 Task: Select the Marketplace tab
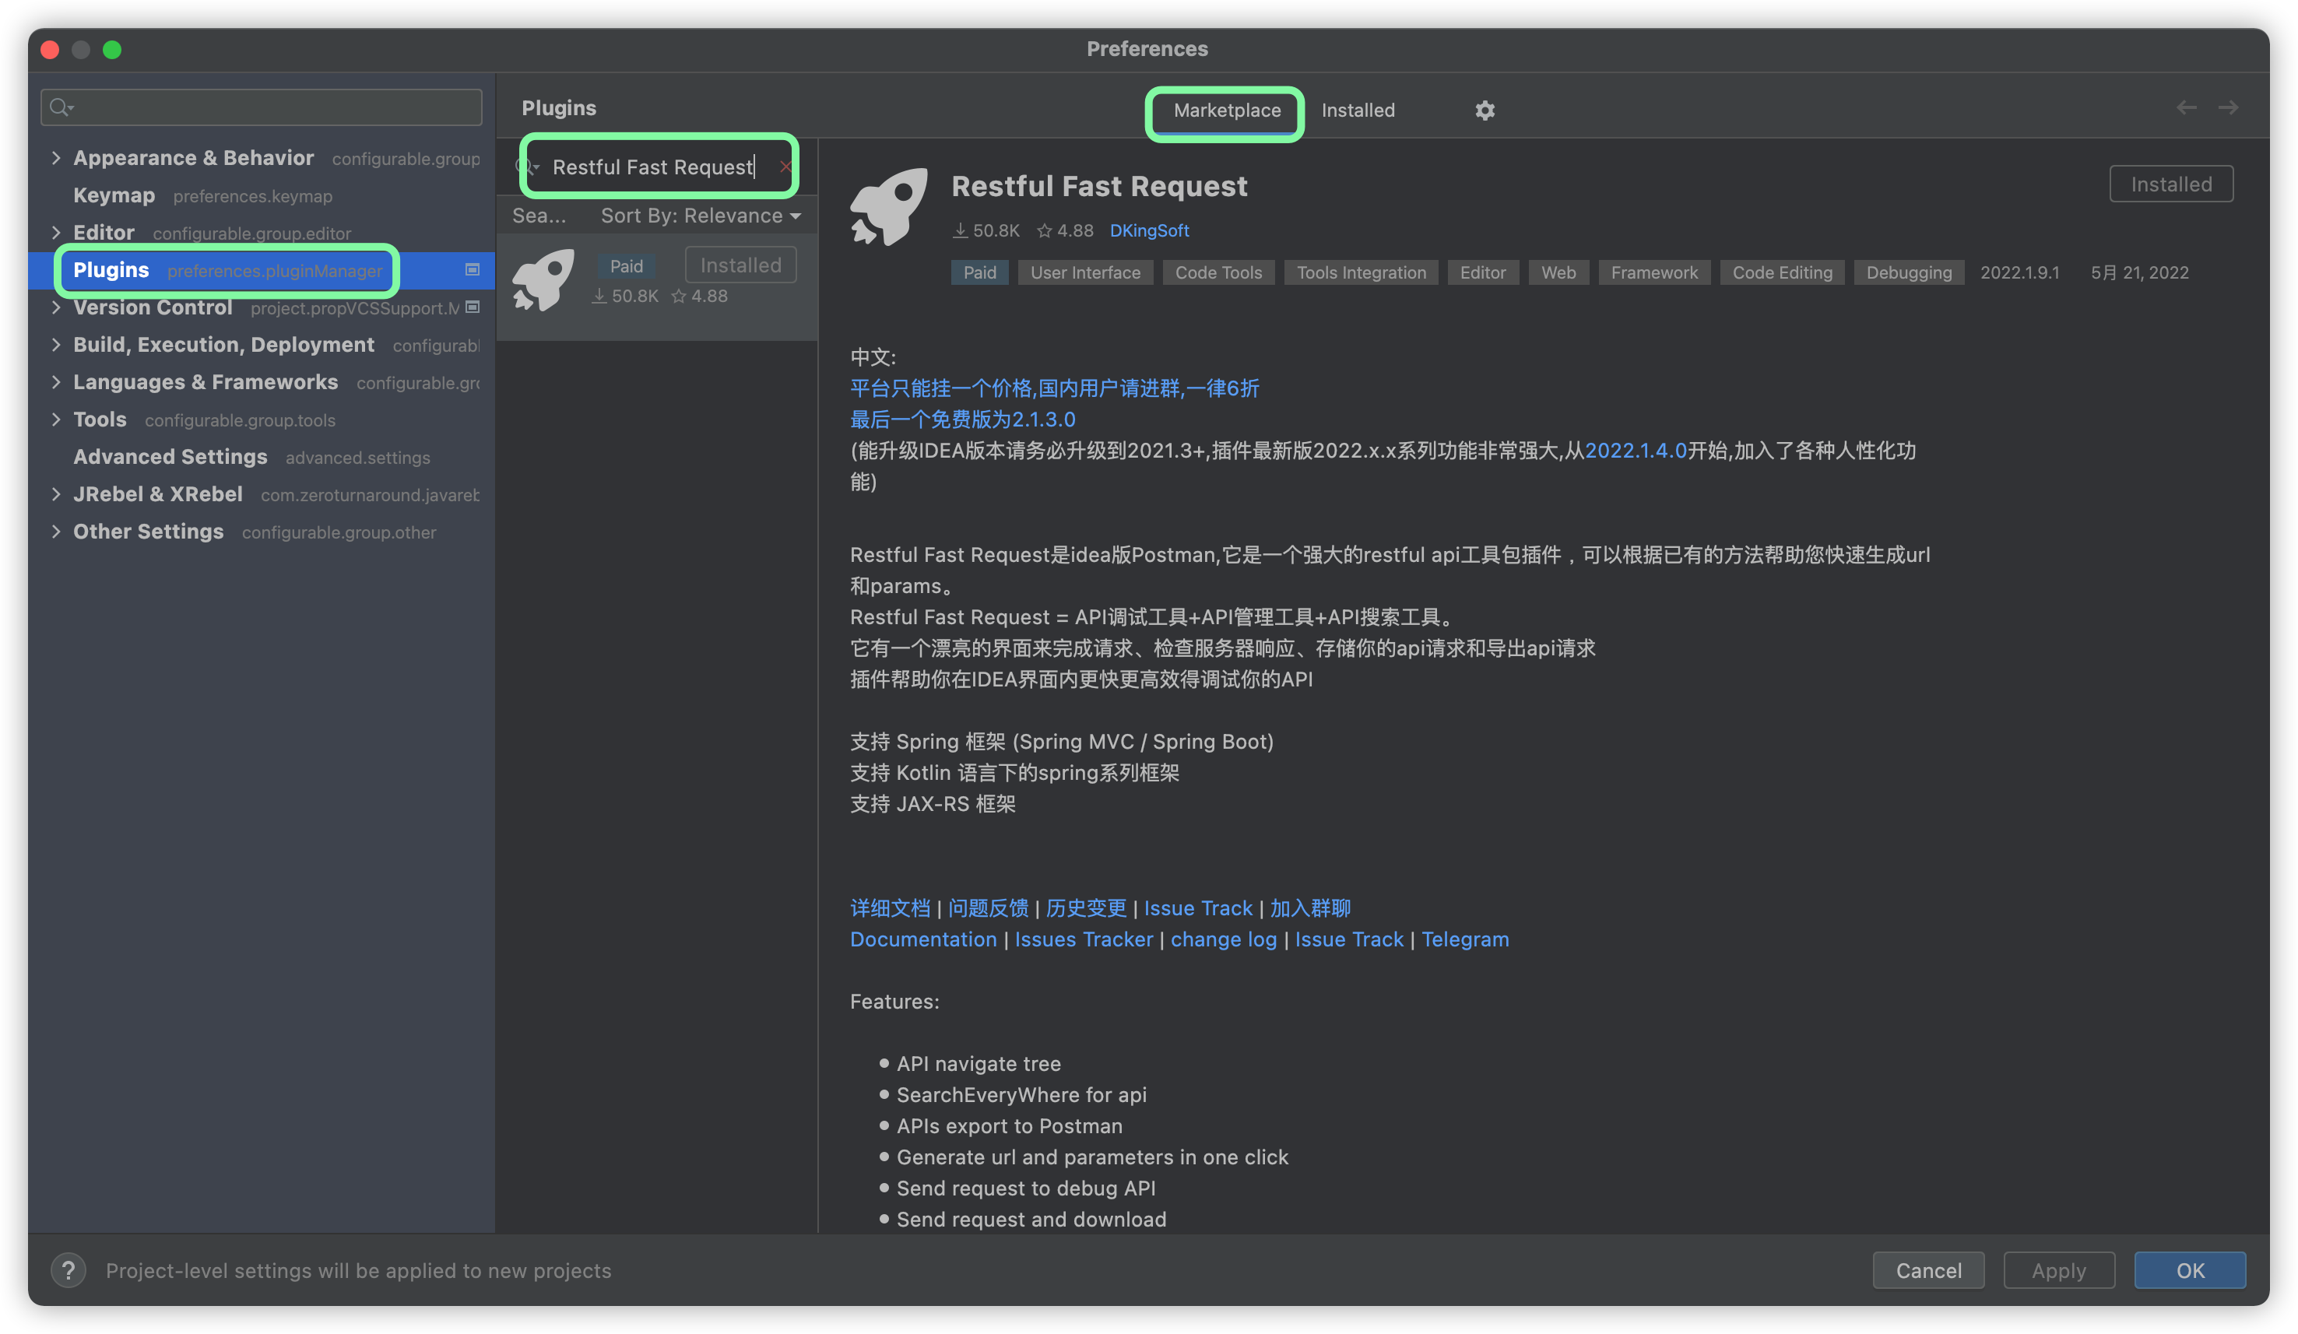(x=1225, y=111)
